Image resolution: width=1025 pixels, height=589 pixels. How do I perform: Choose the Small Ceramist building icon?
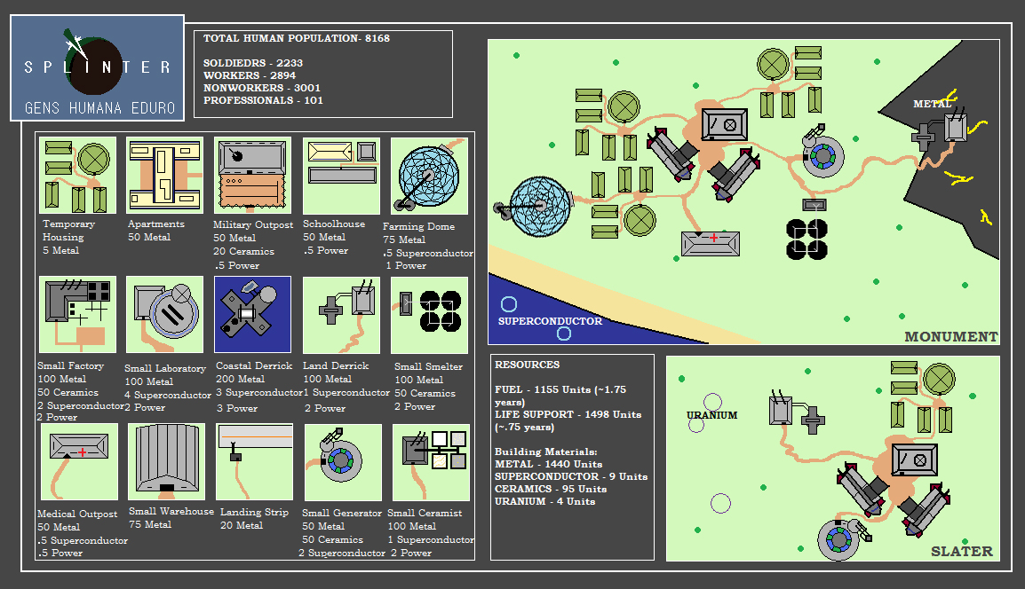point(432,462)
